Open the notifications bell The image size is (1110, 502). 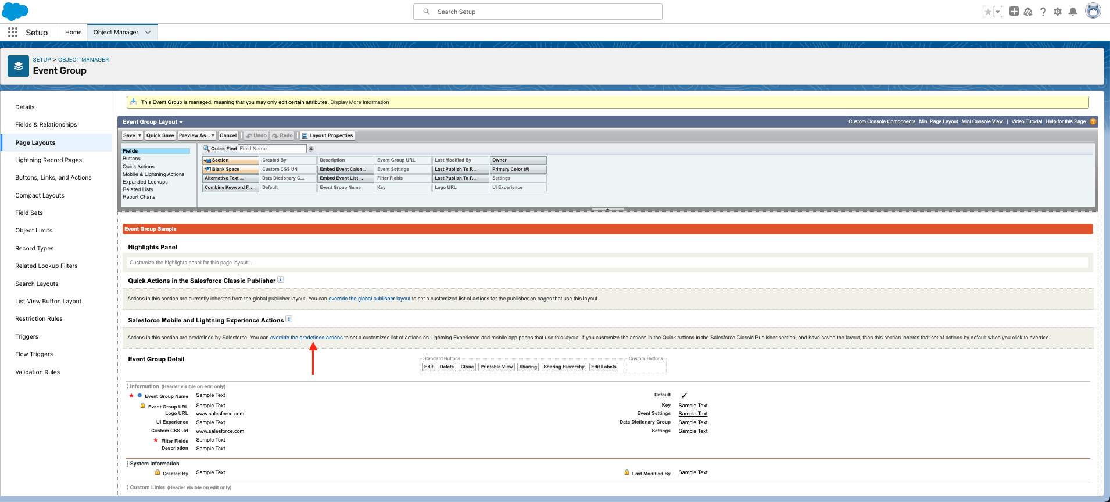[1073, 12]
